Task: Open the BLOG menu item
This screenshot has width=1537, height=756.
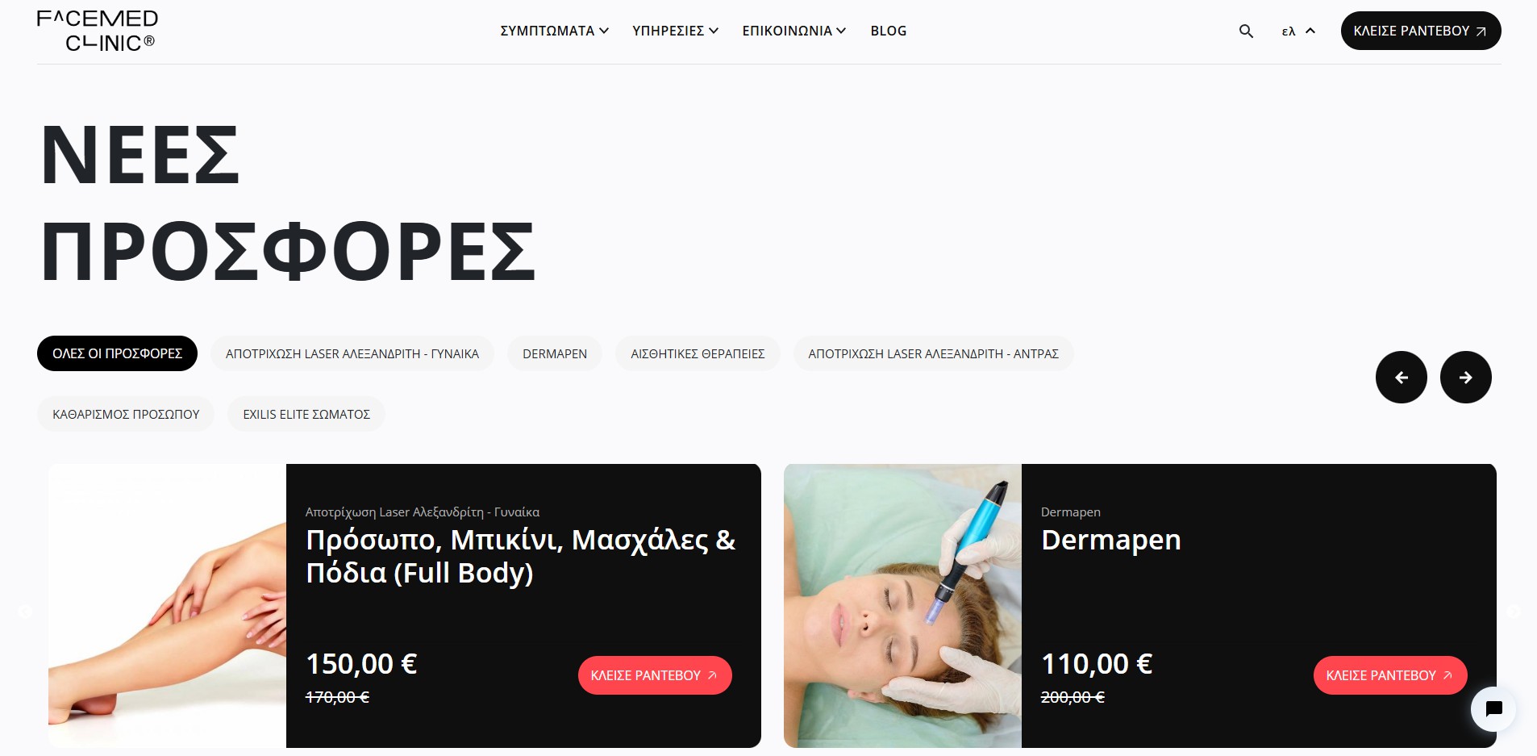Action: pyautogui.click(x=889, y=31)
